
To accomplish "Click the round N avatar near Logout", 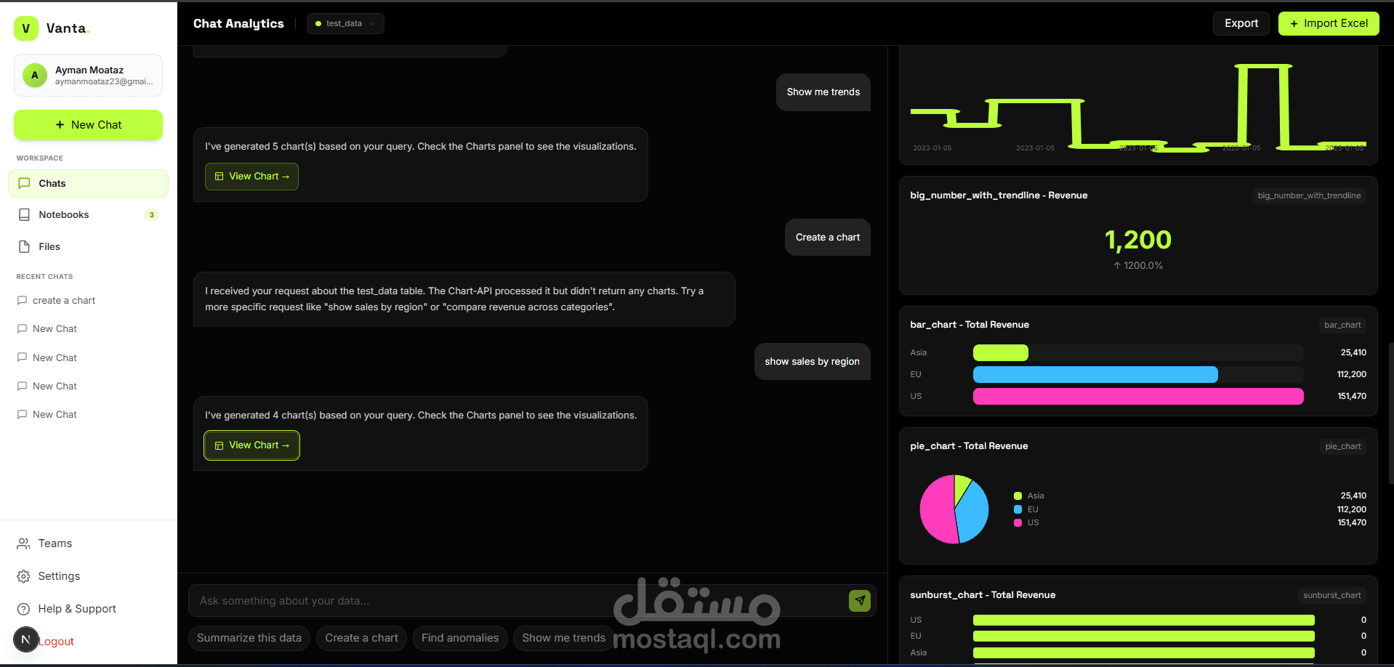I will tap(25, 639).
